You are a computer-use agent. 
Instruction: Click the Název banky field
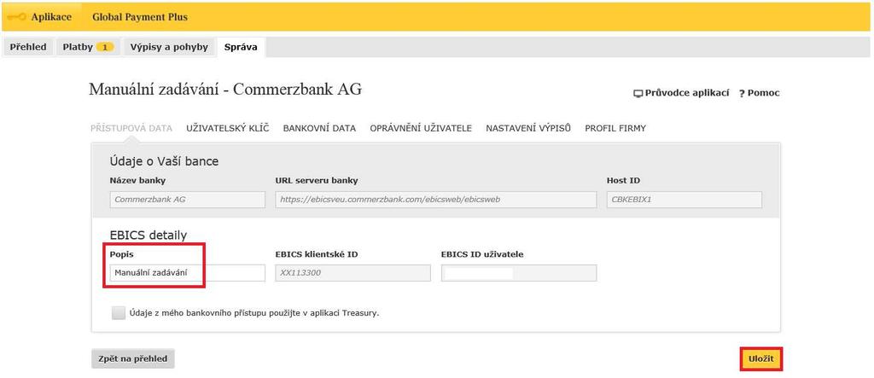click(x=187, y=200)
